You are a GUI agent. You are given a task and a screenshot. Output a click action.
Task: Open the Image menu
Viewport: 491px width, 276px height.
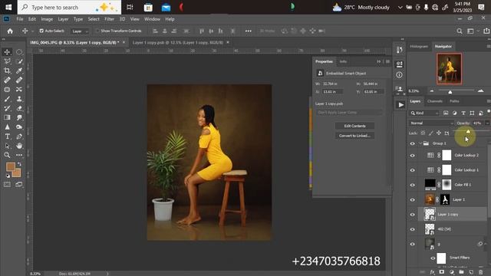pos(47,19)
